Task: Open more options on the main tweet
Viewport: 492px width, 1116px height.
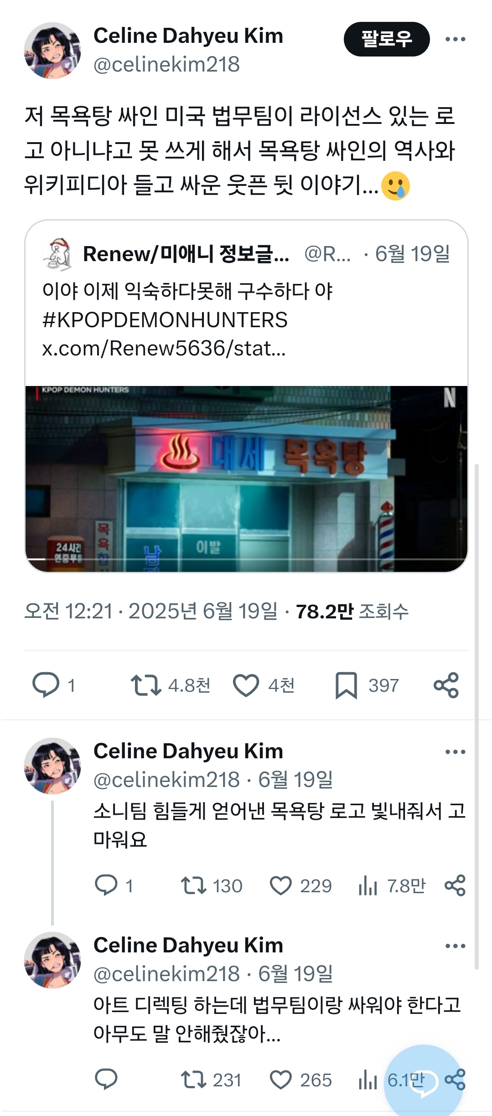Action: (x=455, y=39)
